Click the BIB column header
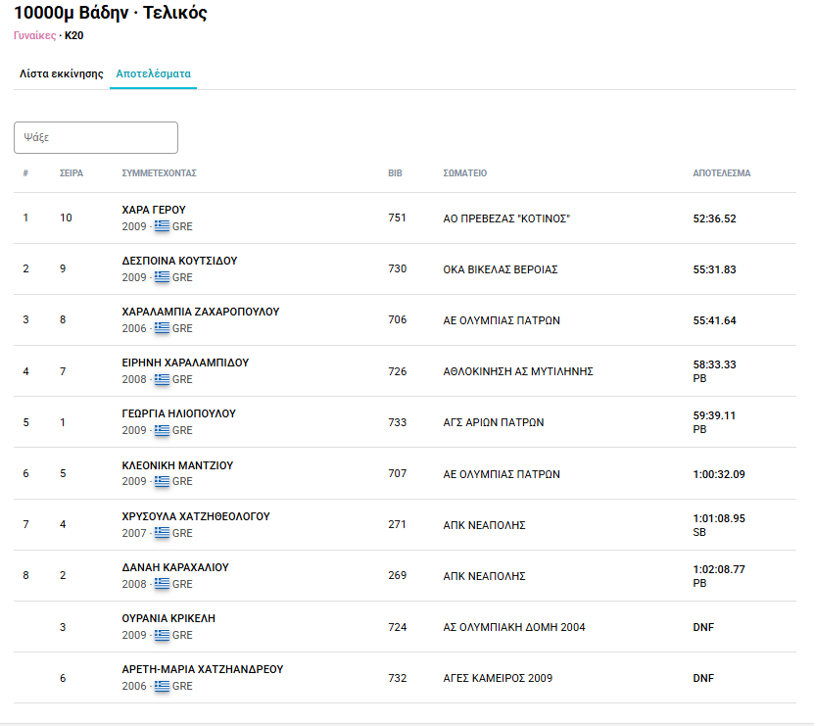 395,173
